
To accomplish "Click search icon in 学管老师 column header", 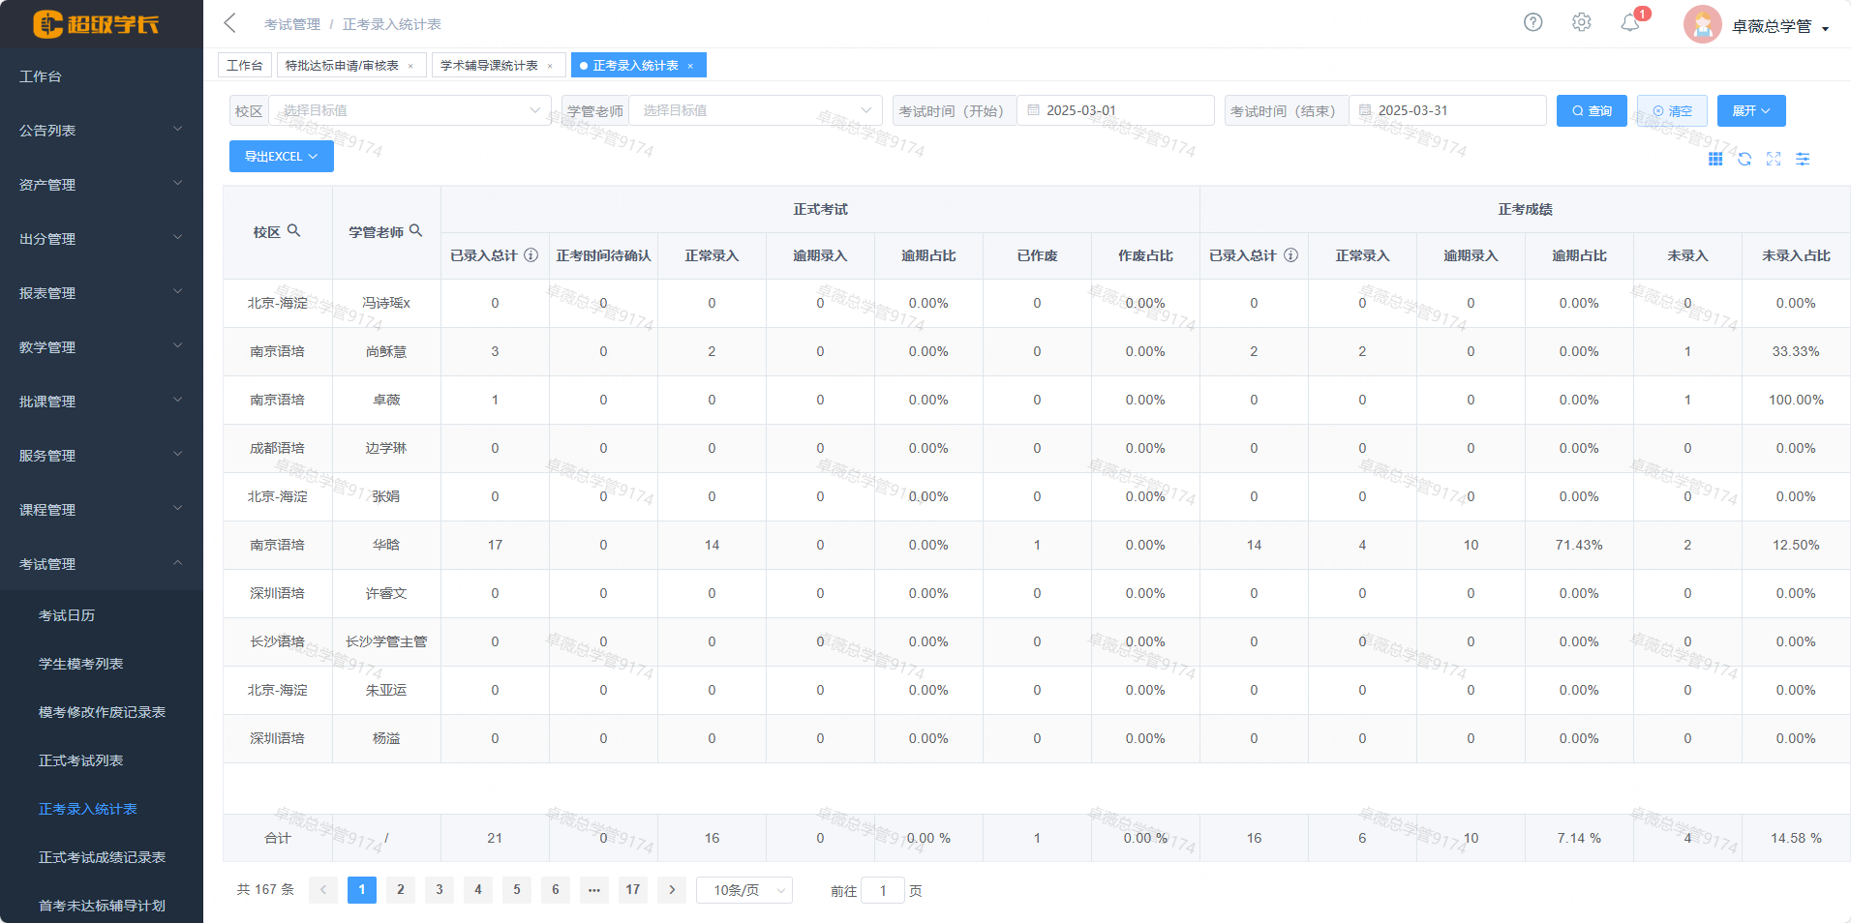I will 416,231.
